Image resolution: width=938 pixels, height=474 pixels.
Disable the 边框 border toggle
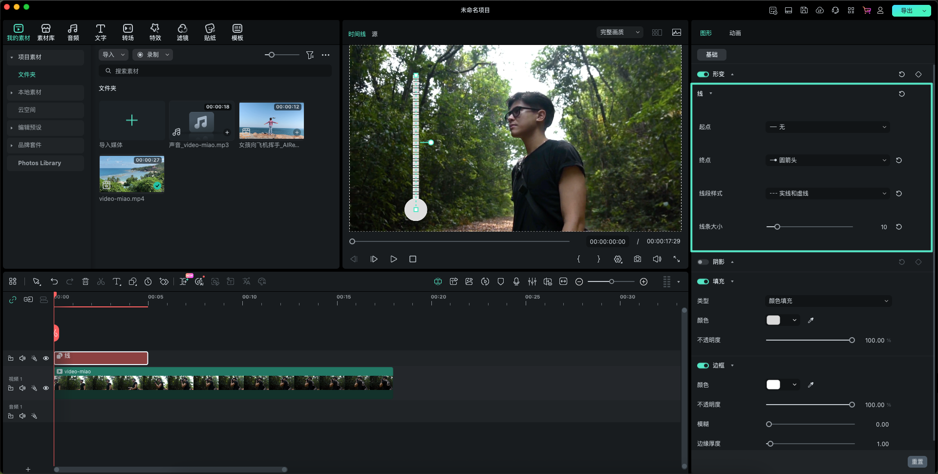tap(703, 366)
